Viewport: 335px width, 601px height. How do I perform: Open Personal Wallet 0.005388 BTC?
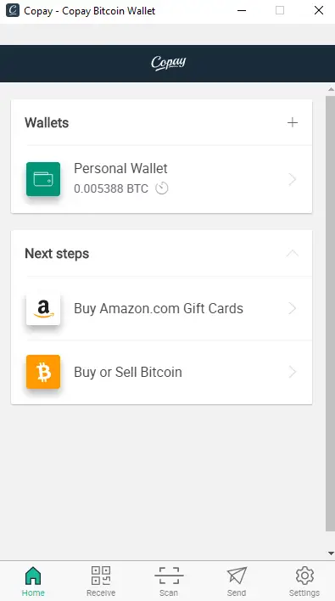(162, 179)
